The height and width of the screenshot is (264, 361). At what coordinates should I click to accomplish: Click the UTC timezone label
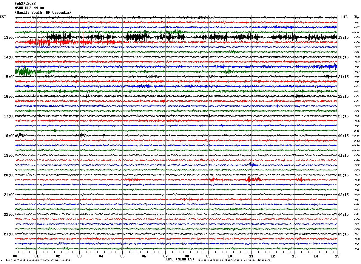(345, 17)
